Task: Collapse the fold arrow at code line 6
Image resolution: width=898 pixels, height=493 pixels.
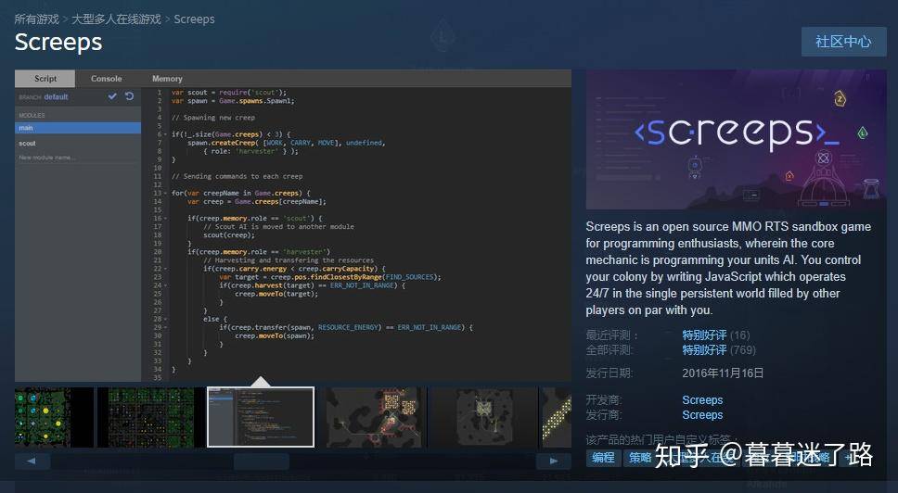Action: click(166, 134)
